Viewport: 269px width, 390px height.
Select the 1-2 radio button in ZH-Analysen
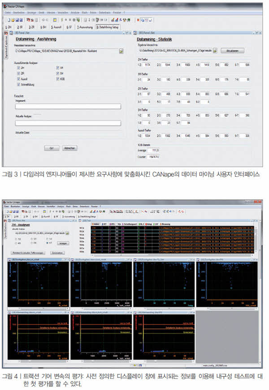(x=16, y=239)
